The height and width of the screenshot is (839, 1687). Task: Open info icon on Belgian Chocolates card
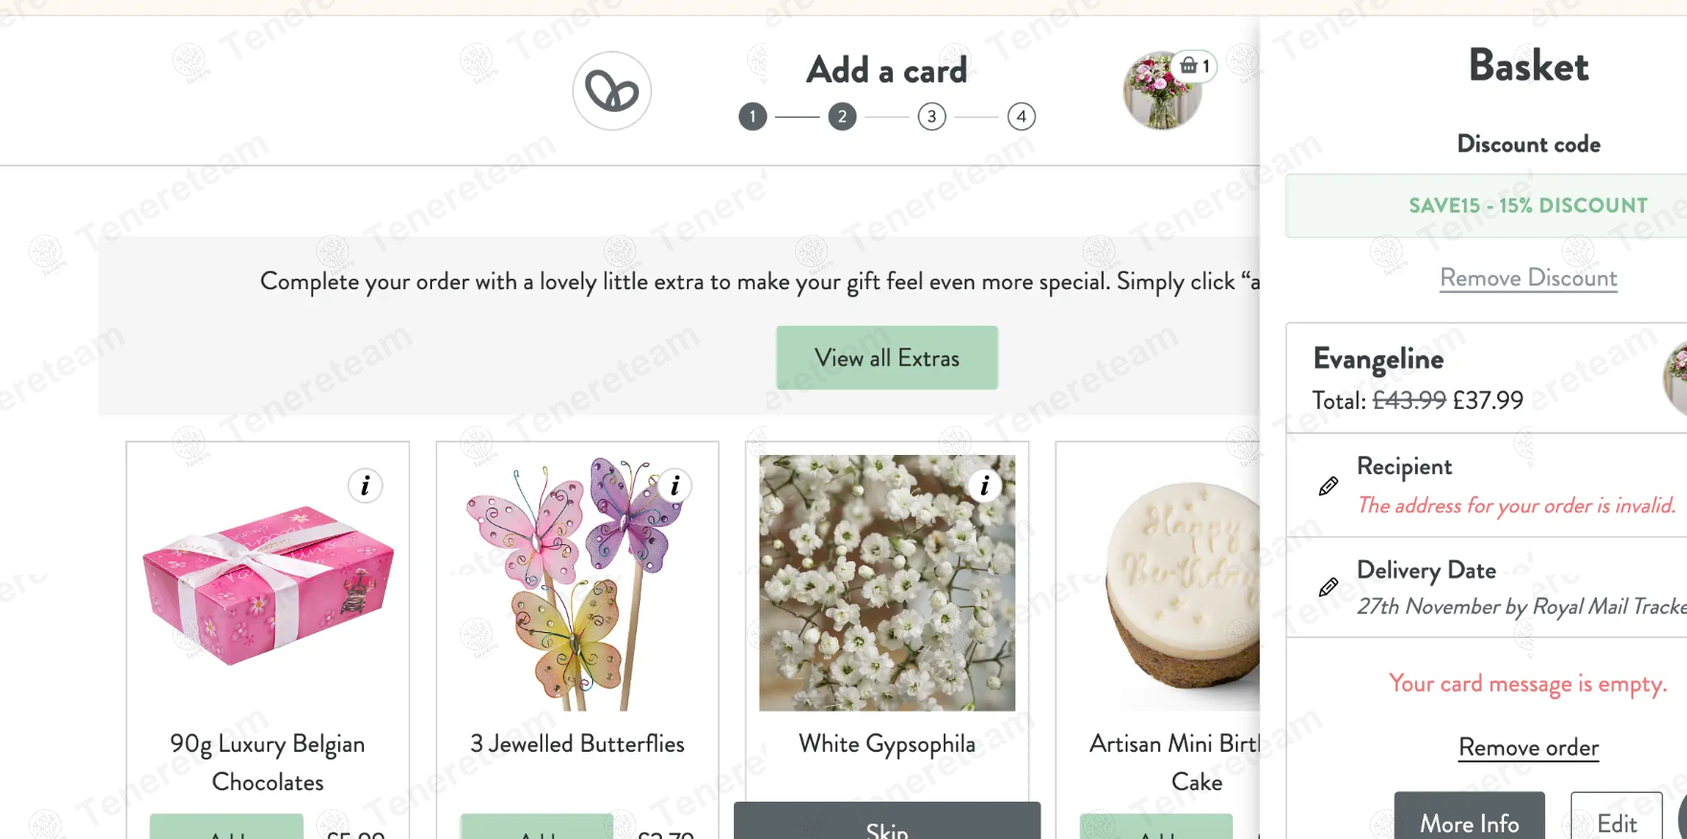click(x=365, y=486)
